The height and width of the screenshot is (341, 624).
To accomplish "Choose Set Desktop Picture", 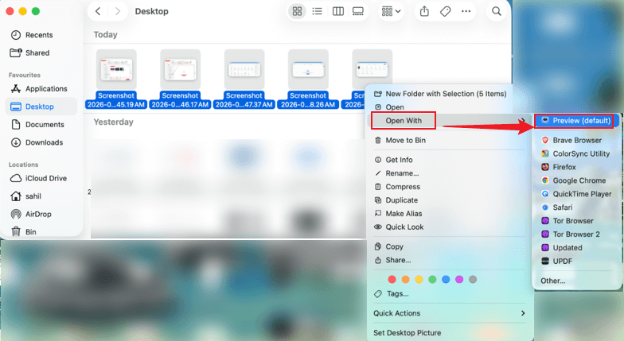I will pos(408,332).
